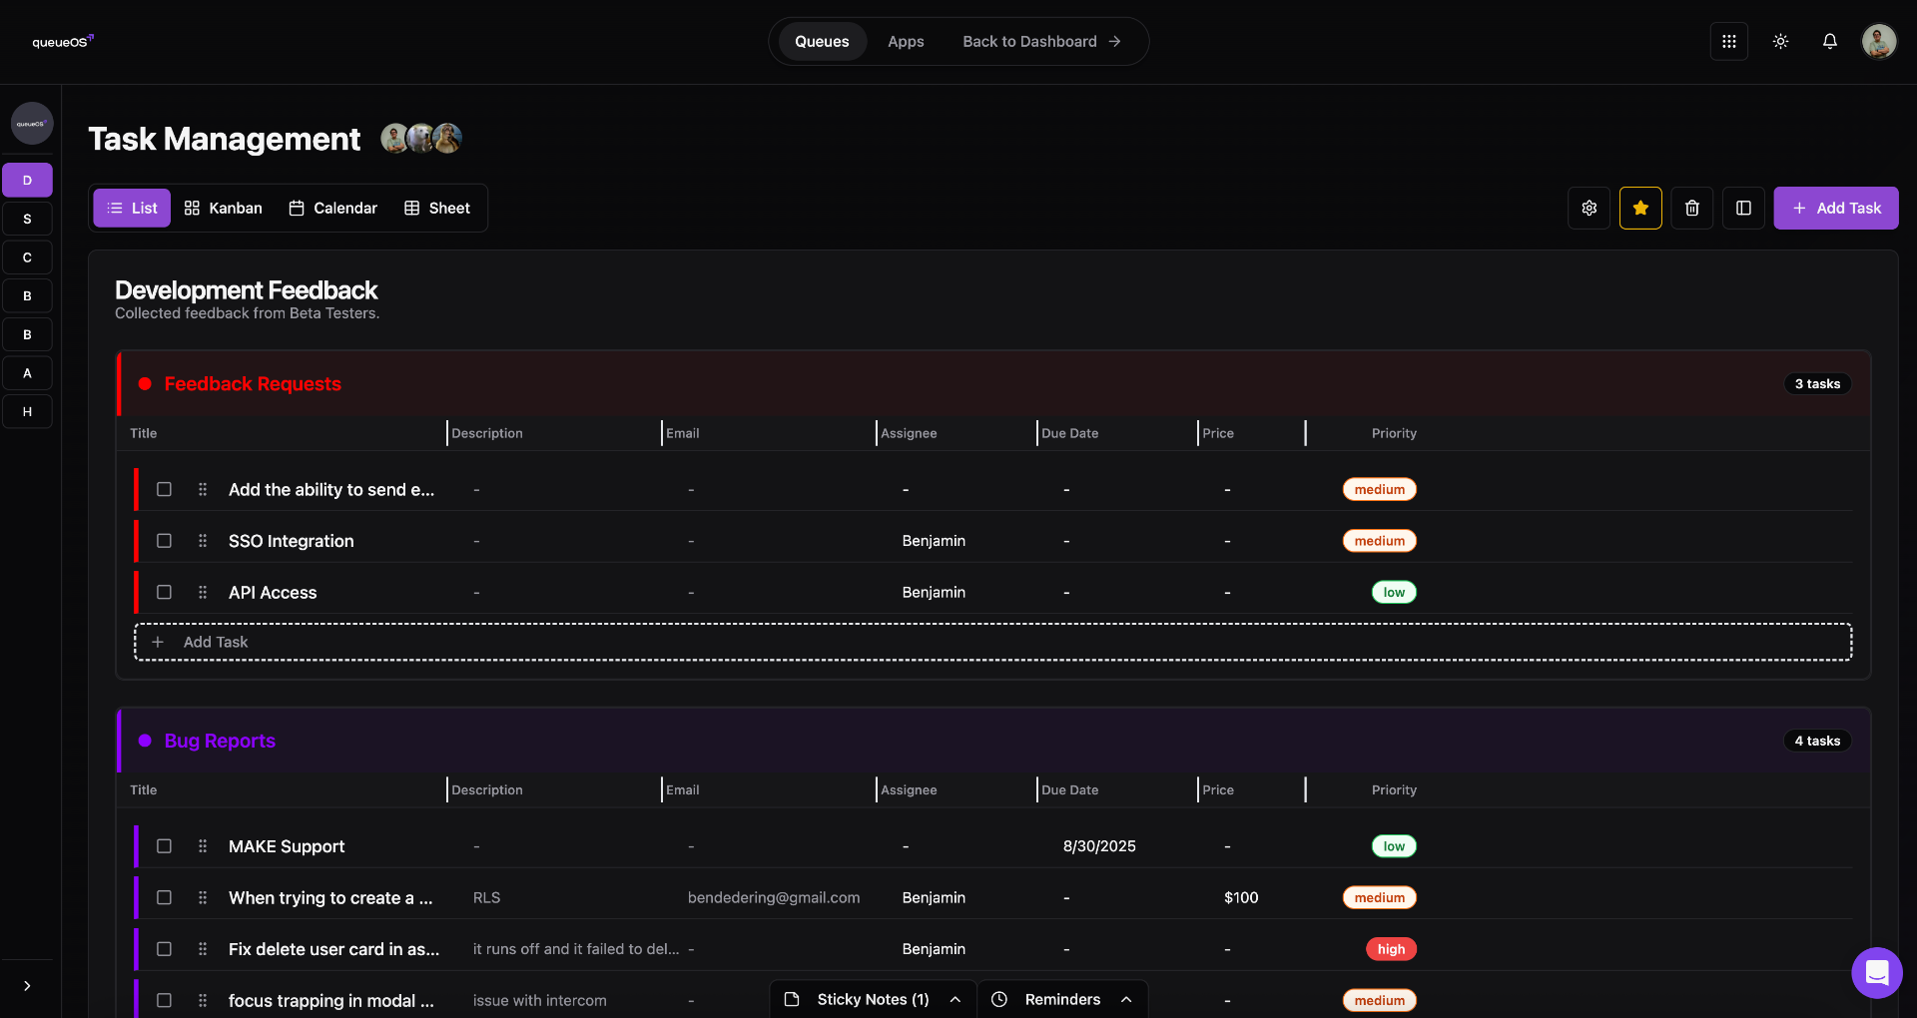
Task: Go Back to Dashboard link
Action: point(1041,42)
